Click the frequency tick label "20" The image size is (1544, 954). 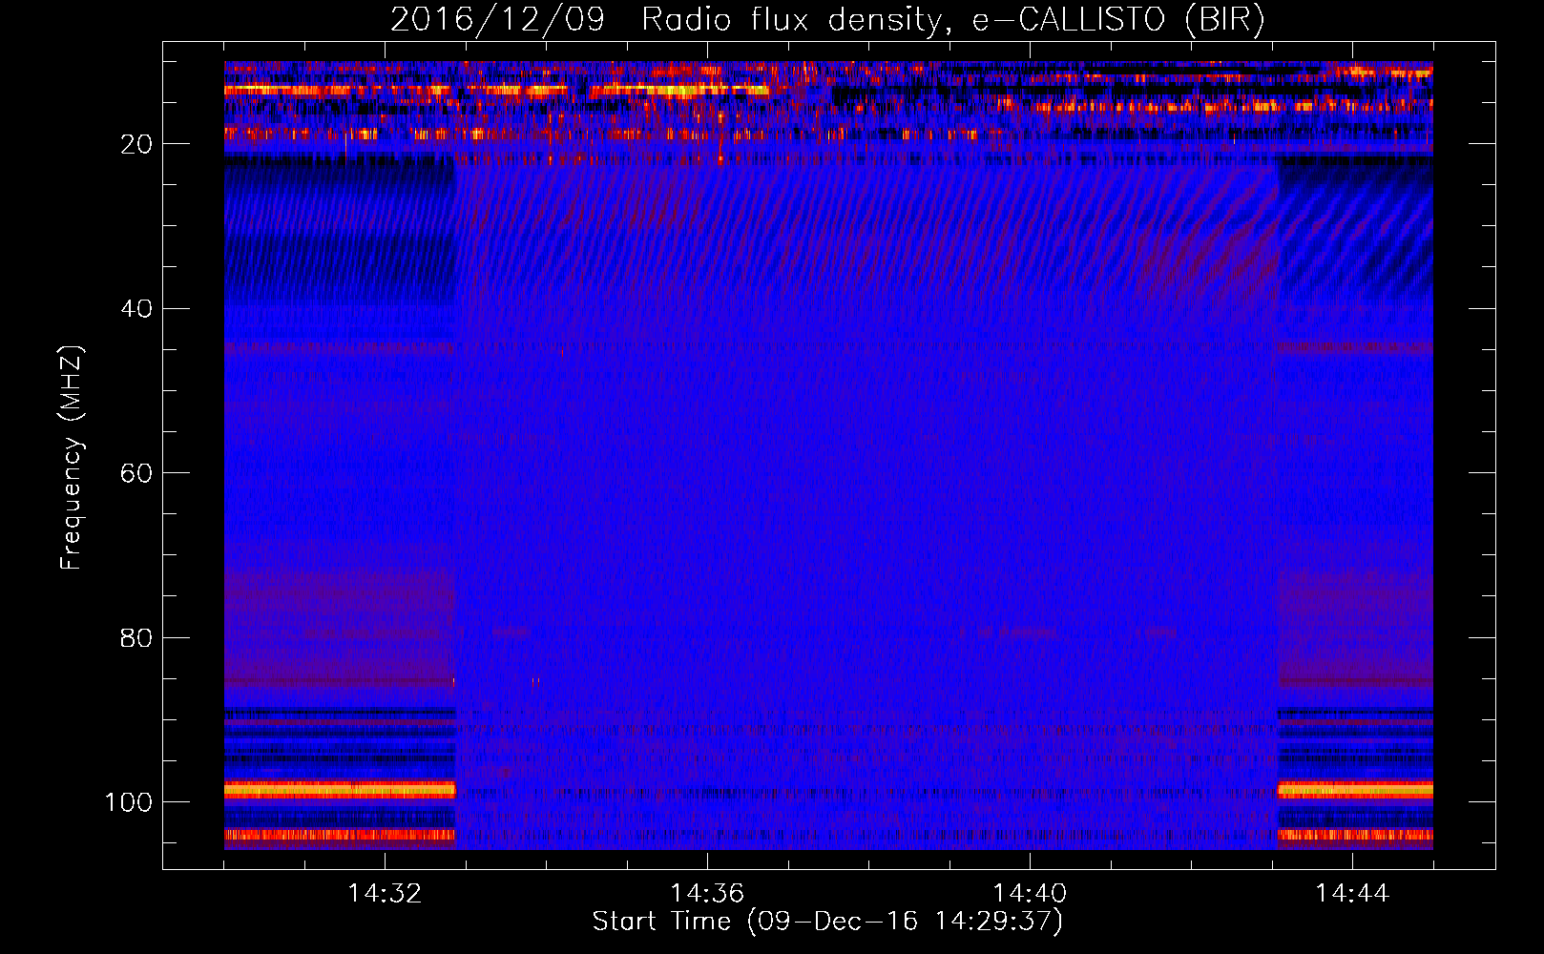(x=137, y=144)
